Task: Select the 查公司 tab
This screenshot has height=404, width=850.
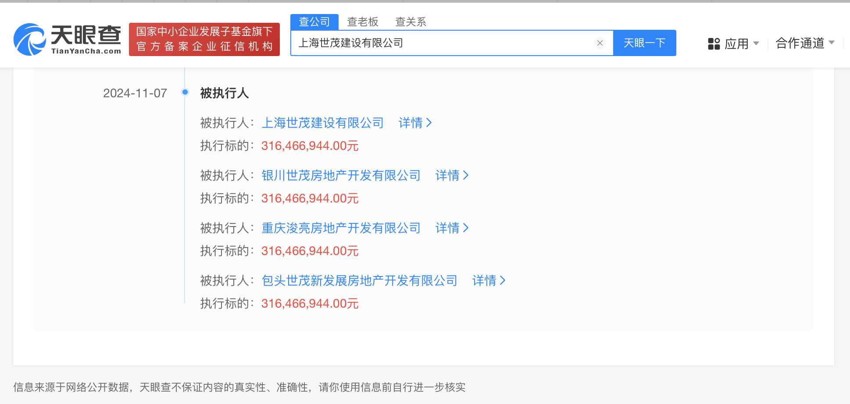Action: (314, 22)
